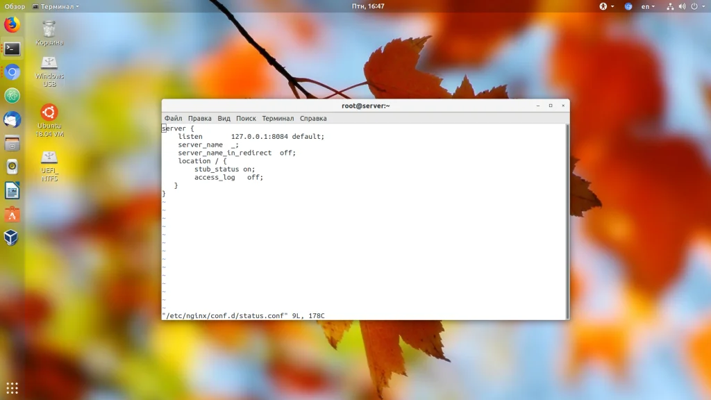
Task: Open the Файл menu in terminal
Action: [x=173, y=119]
